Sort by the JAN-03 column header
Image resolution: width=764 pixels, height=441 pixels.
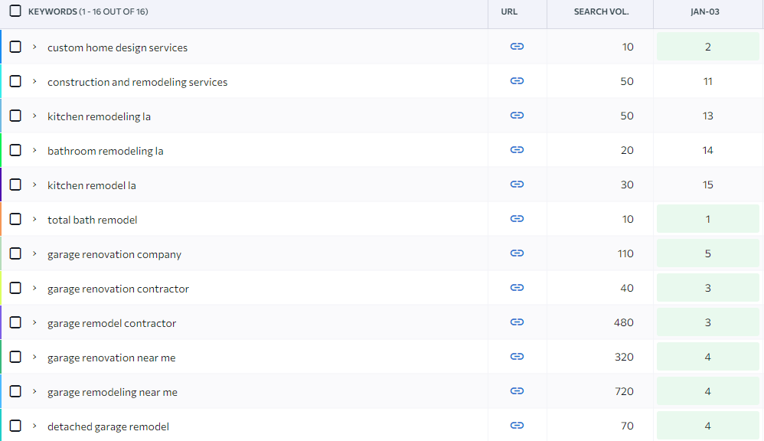coord(705,11)
